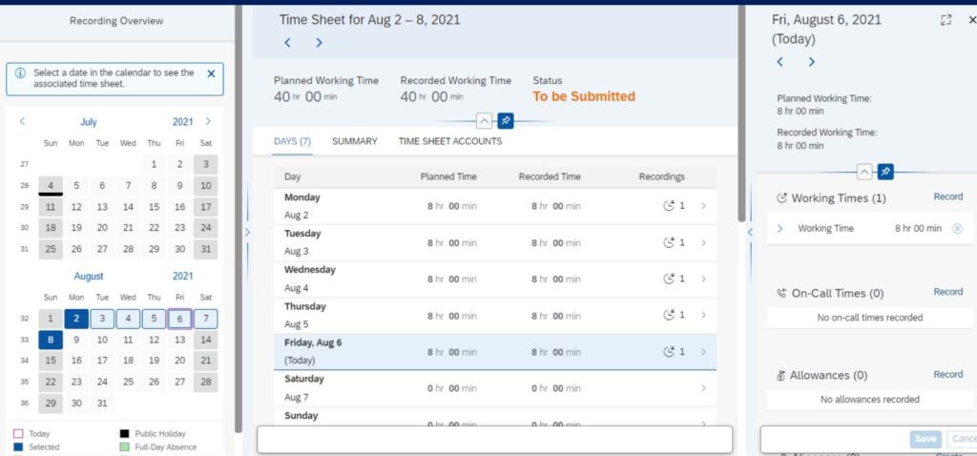The image size is (977, 456).
Task: Switch to TIME SHEET ACCOUNTS tab
Action: [x=450, y=141]
